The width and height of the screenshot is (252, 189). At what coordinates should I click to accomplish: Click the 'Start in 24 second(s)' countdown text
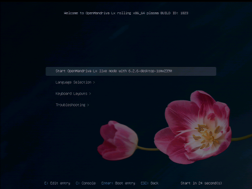pyautogui.click(x=201, y=183)
